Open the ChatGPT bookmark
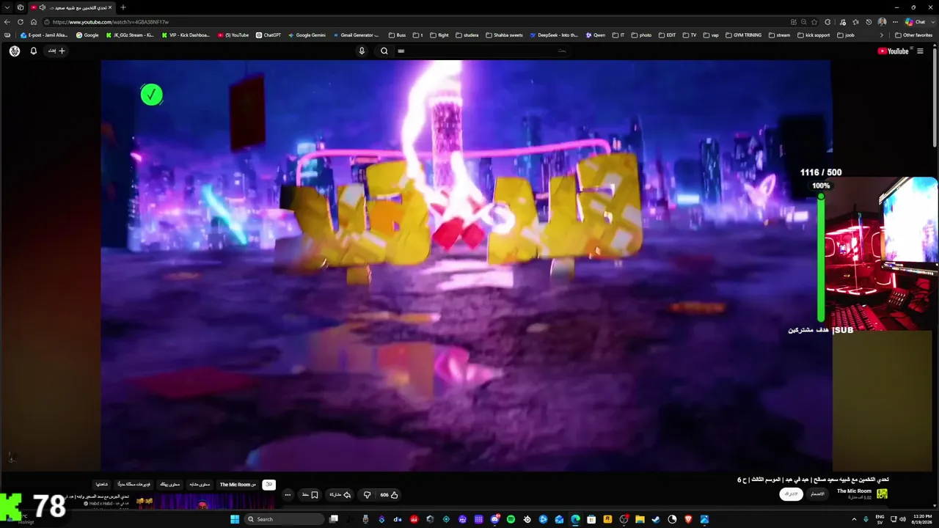The height and width of the screenshot is (528, 939). point(268,35)
